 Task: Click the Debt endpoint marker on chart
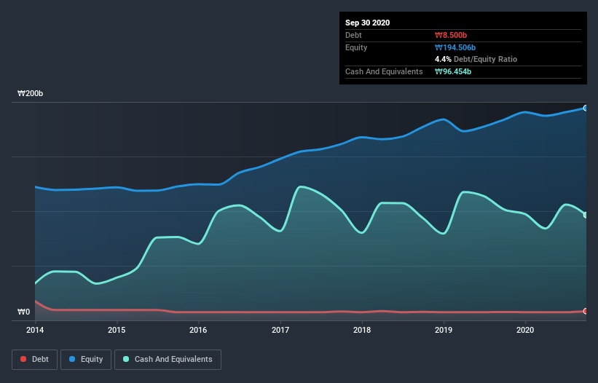[x=586, y=311]
